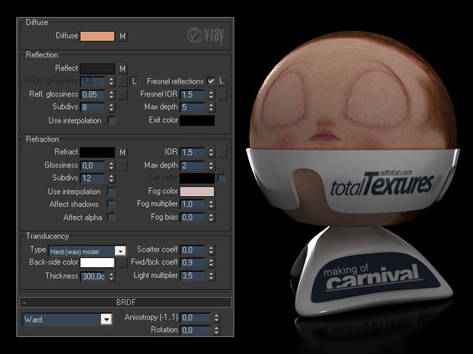473x354 pixels.
Task: Click the Refl. glossiness value field
Action: coord(92,94)
